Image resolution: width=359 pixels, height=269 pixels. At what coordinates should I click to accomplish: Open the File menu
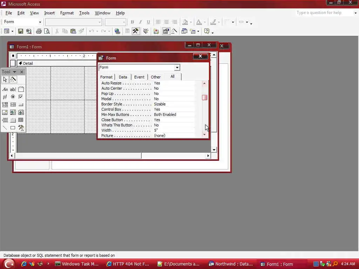click(9, 13)
